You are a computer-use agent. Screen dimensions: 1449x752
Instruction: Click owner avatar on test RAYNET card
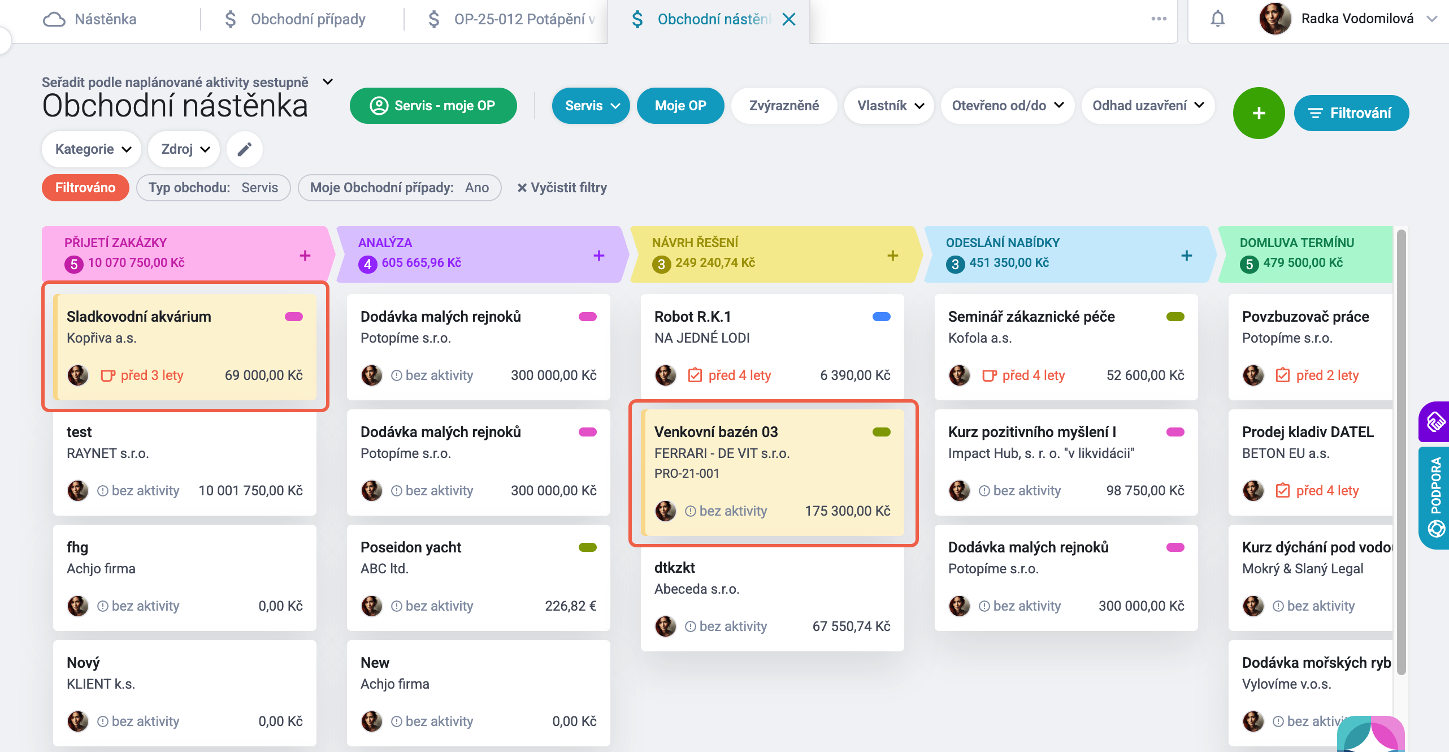point(78,490)
